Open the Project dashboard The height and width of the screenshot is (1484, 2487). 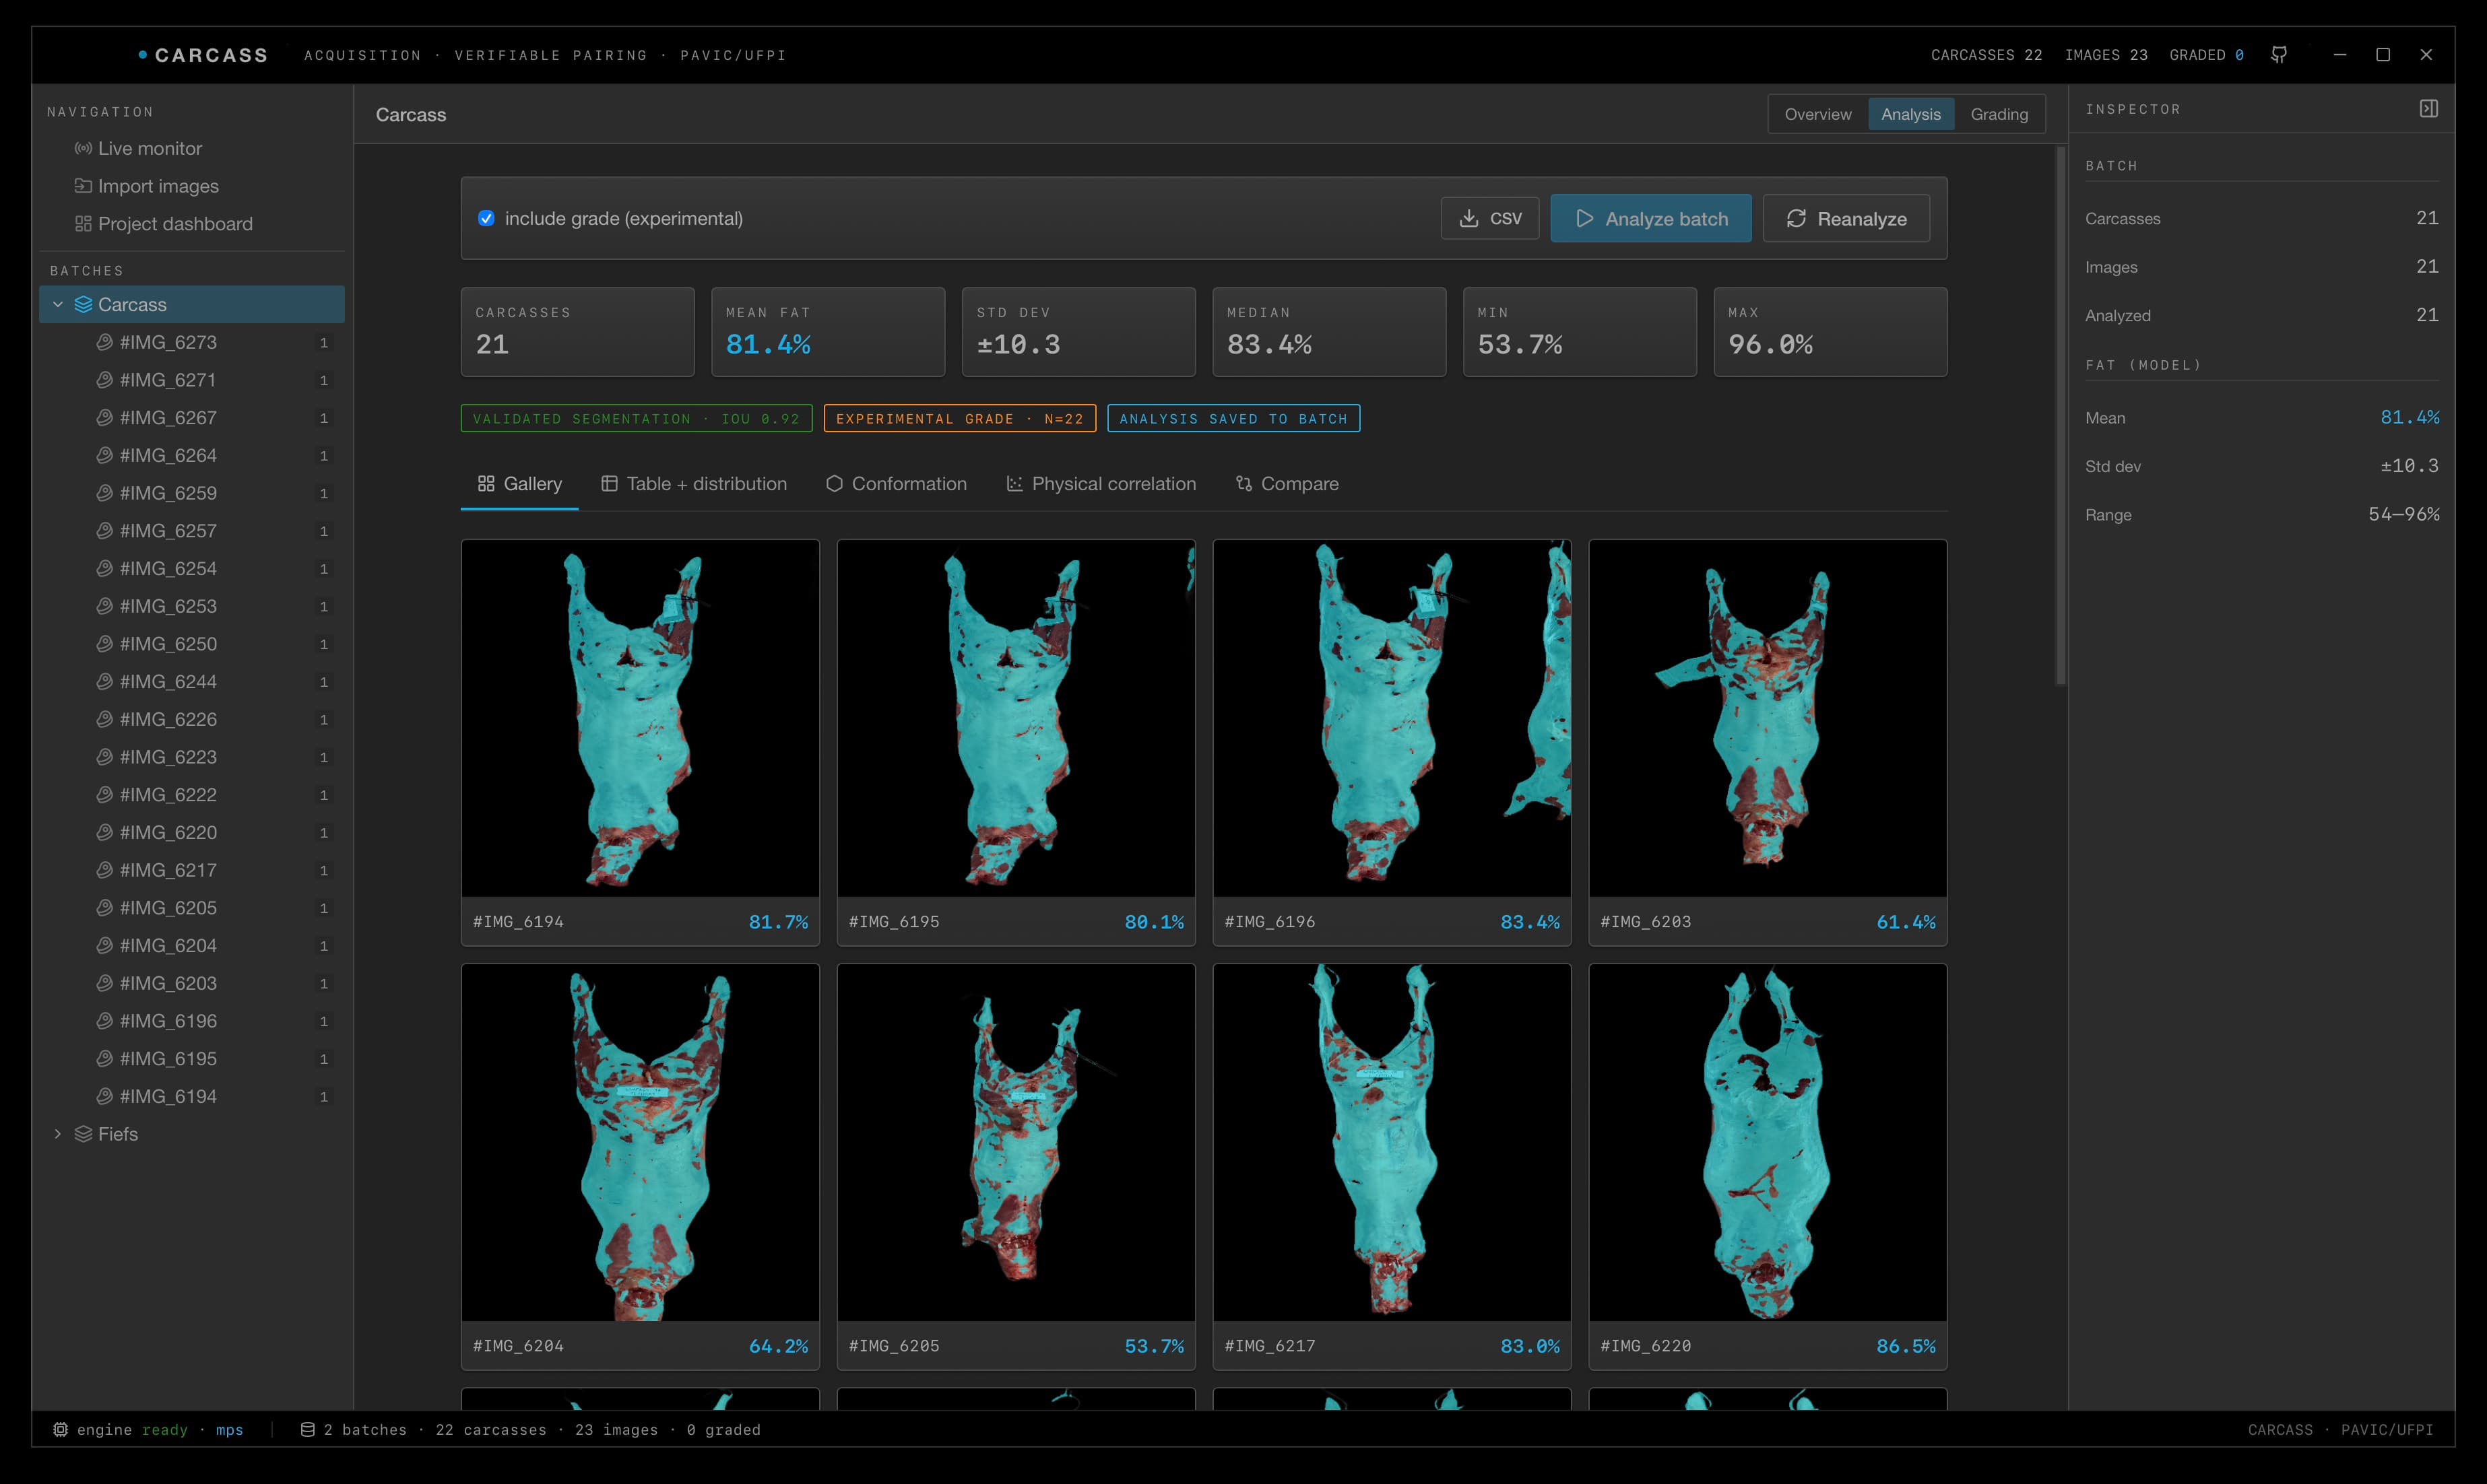coord(192,224)
